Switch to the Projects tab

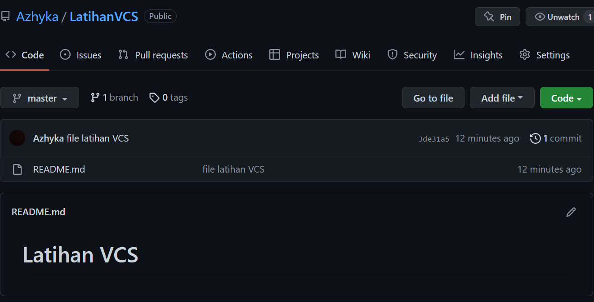point(302,54)
